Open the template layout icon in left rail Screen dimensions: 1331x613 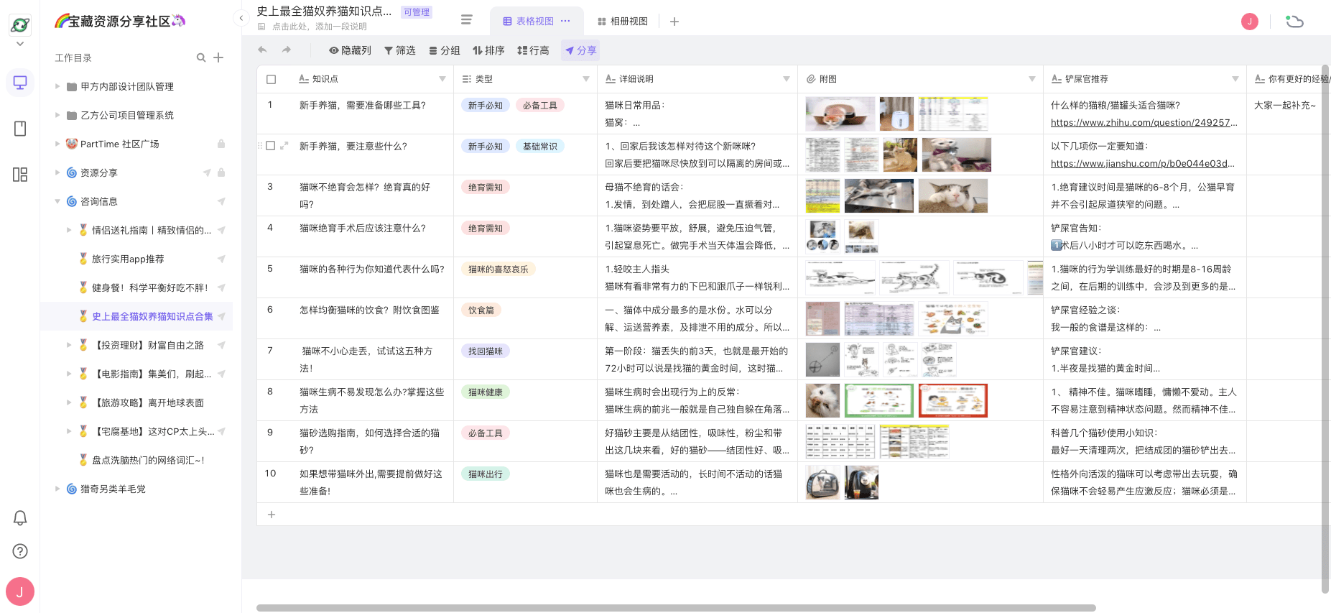[x=20, y=175]
